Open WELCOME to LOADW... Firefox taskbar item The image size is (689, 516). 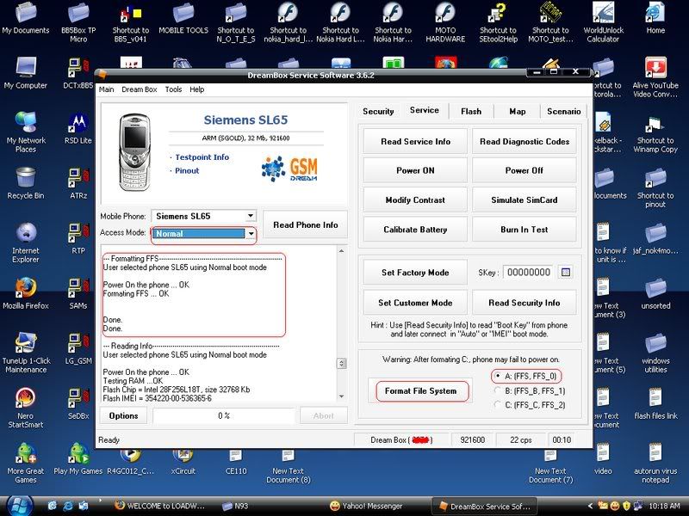[159, 506]
